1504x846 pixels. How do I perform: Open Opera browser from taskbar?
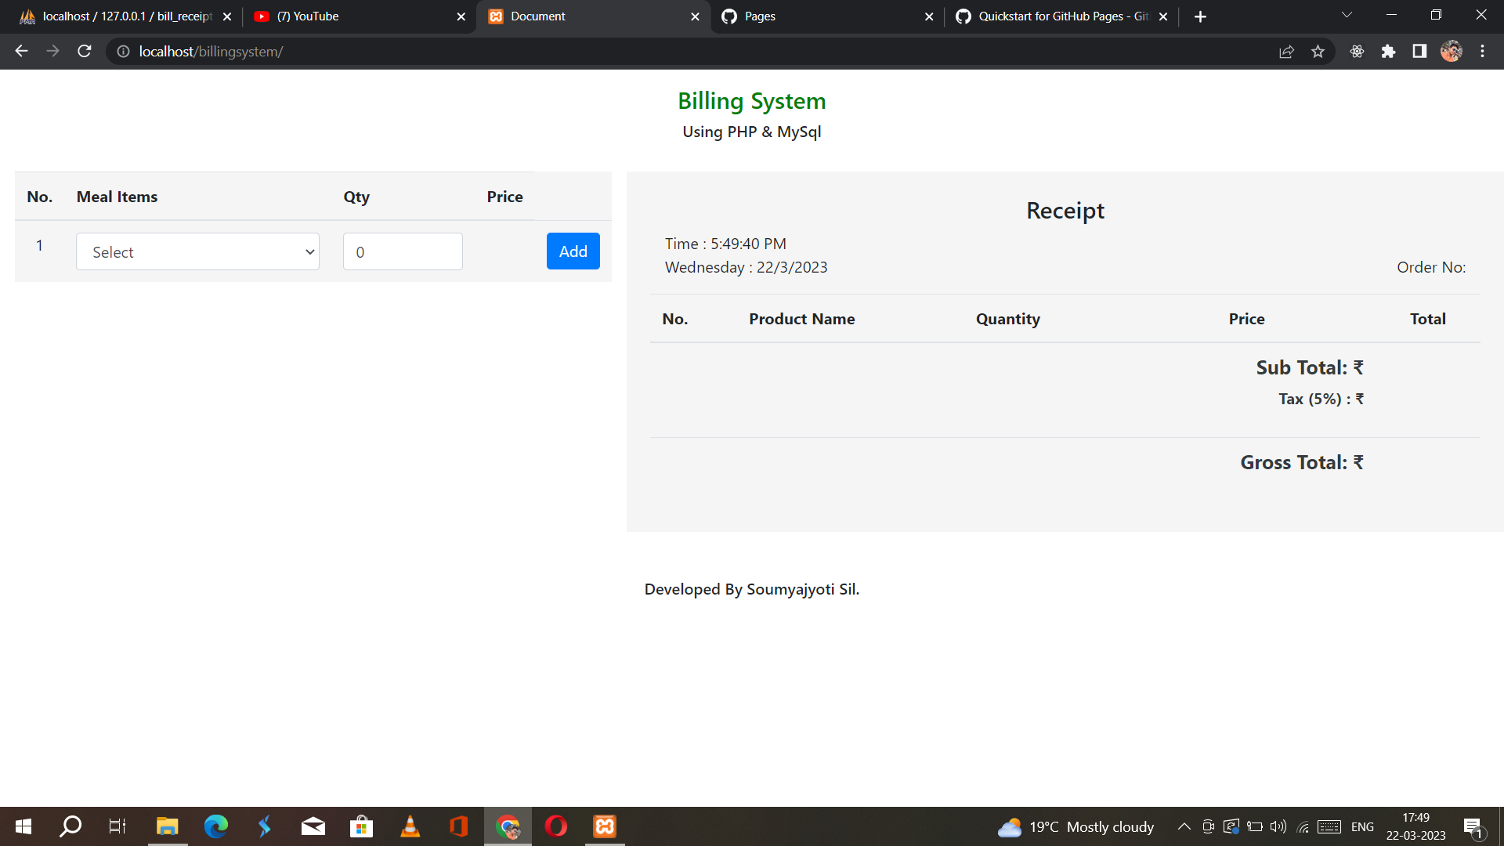[556, 826]
